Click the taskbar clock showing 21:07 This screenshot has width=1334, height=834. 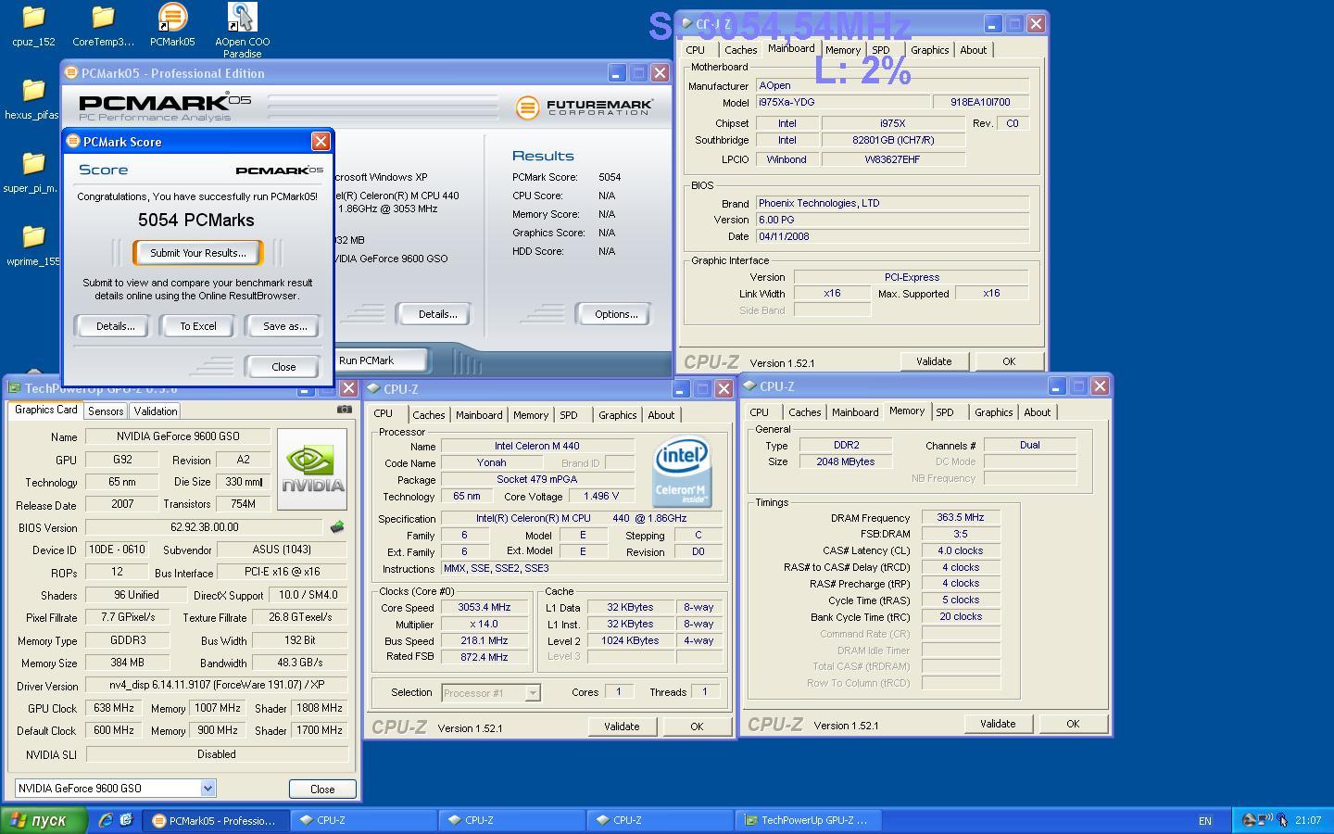(x=1308, y=820)
